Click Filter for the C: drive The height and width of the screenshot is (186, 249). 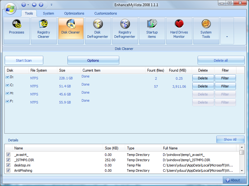pyautogui.click(x=225, y=86)
